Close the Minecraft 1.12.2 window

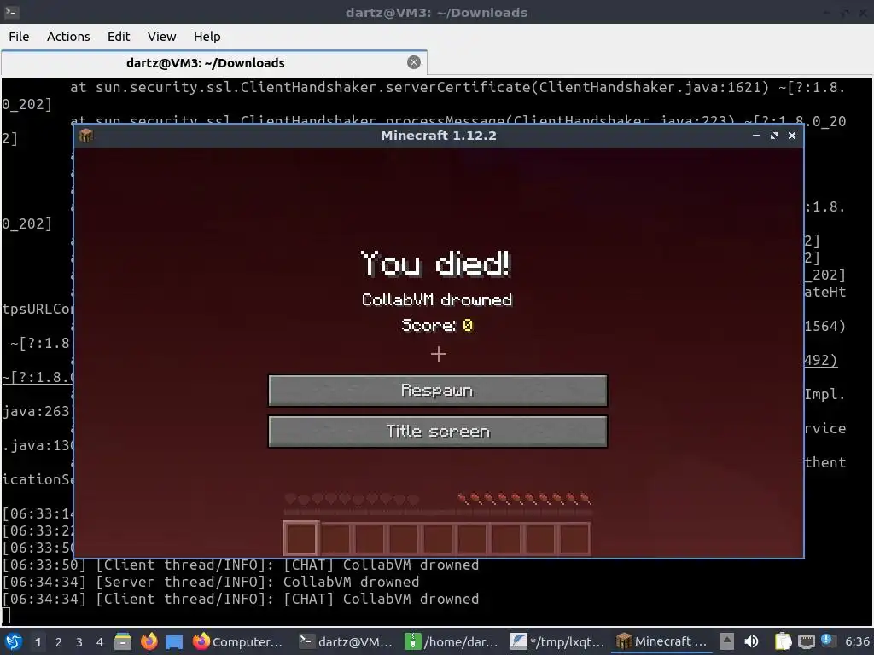pyautogui.click(x=791, y=136)
